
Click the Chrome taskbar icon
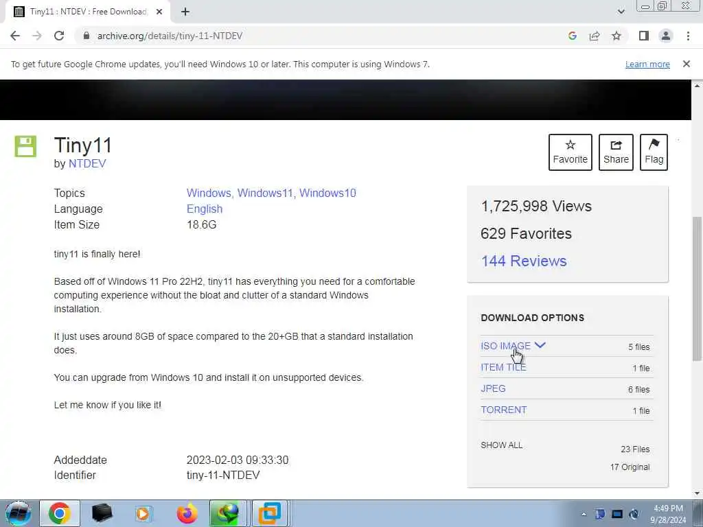(60, 513)
